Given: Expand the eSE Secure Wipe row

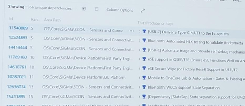Looking at the screenshot, I should 140,68.
